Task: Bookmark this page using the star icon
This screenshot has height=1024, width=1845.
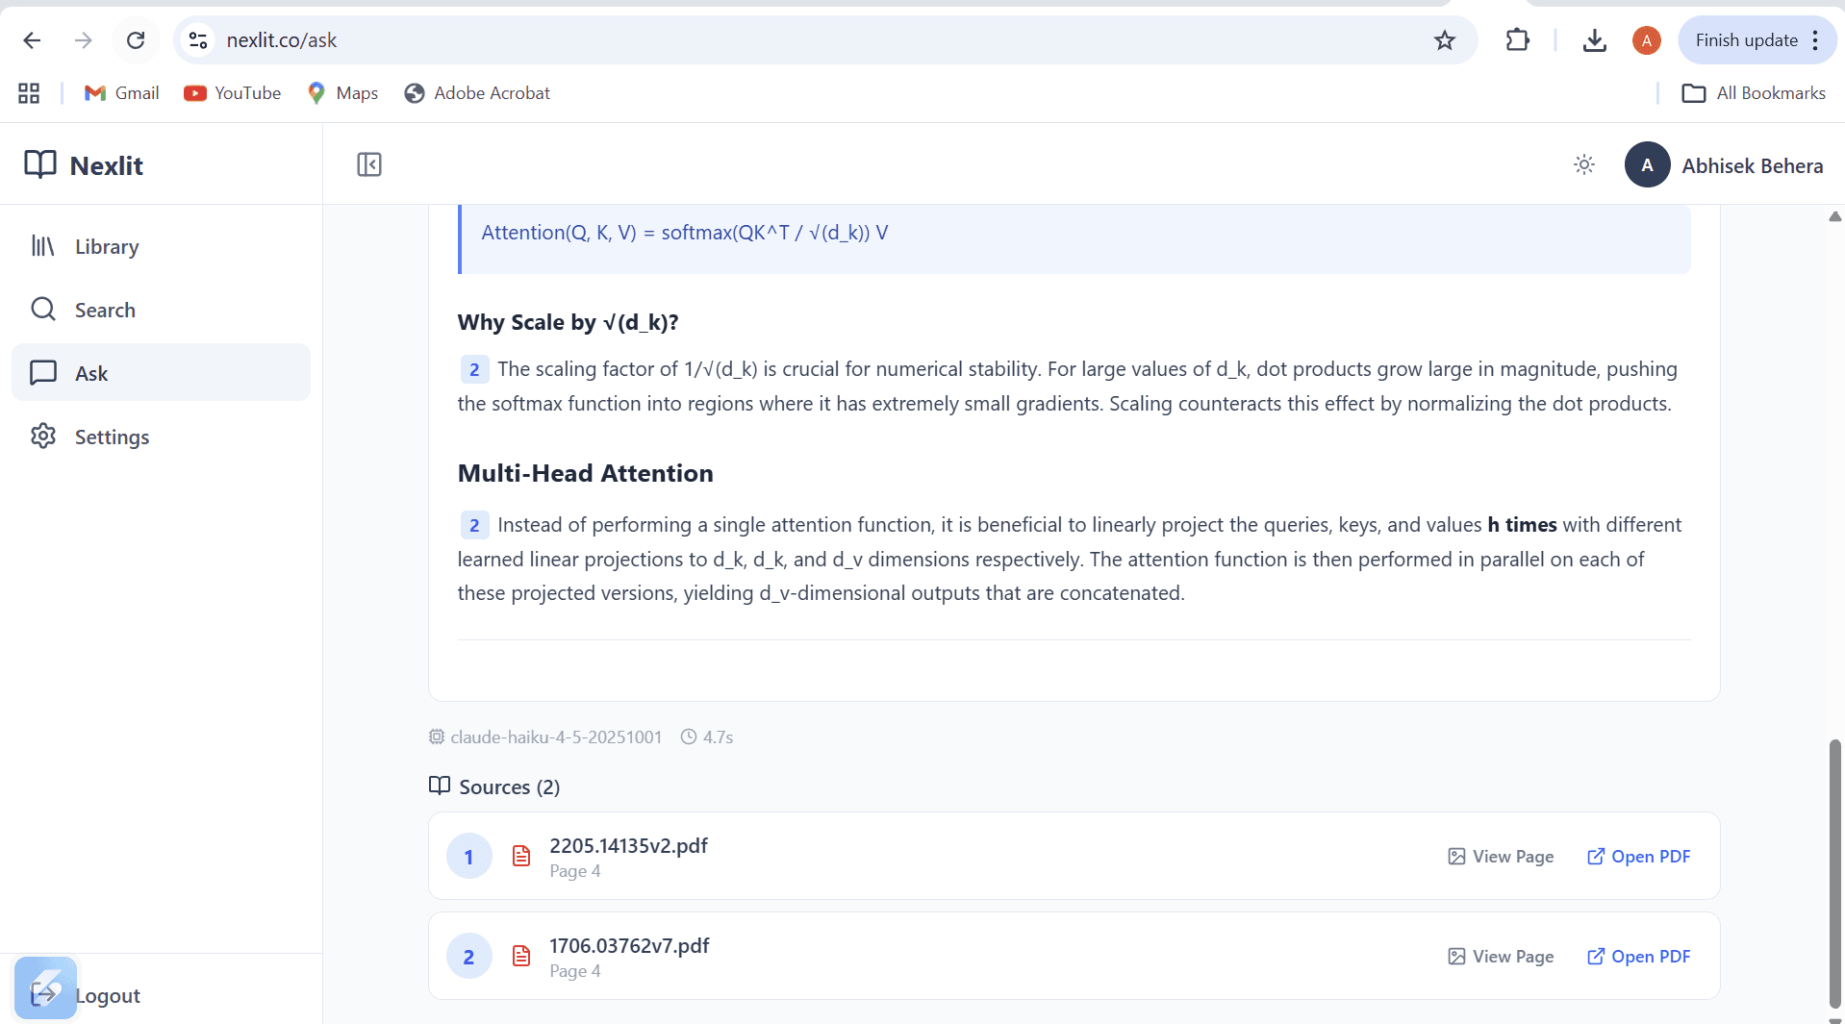Action: (x=1445, y=40)
